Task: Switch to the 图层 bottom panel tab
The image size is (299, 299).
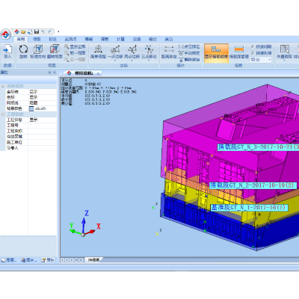Action: click(9, 260)
